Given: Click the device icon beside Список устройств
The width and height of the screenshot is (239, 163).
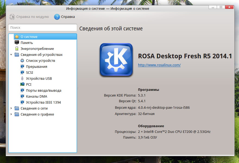Looking at the screenshot, I should (22, 60).
